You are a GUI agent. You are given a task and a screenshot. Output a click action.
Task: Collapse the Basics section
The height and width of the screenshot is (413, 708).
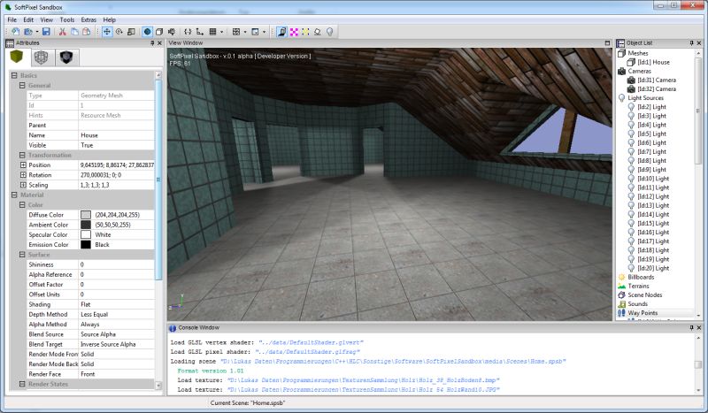tap(14, 75)
